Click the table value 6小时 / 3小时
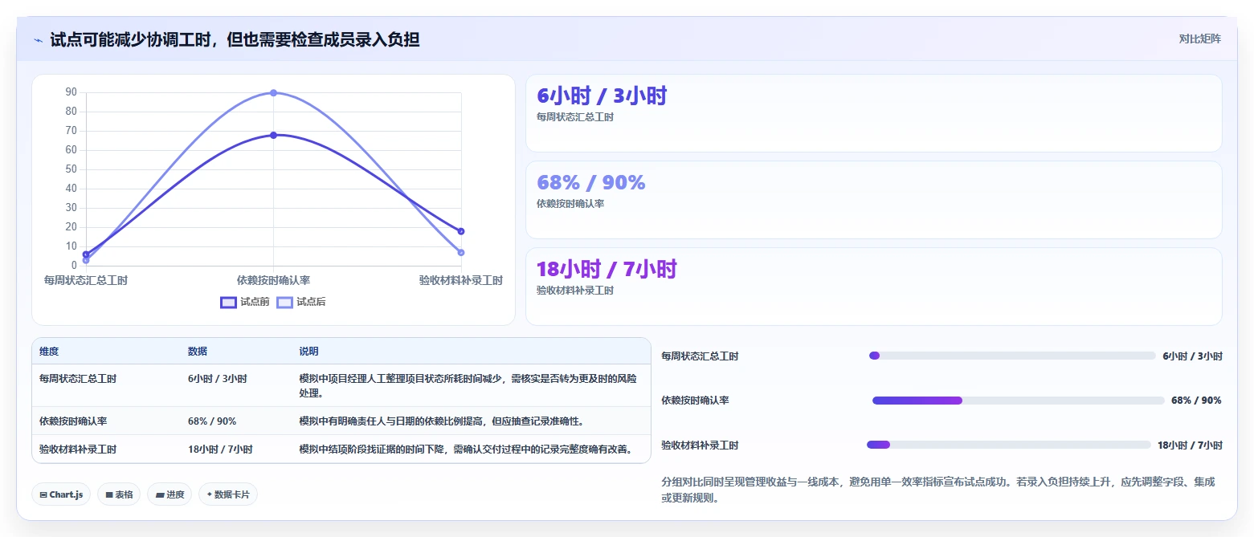Viewport: 1254px width, 537px height. tap(217, 379)
